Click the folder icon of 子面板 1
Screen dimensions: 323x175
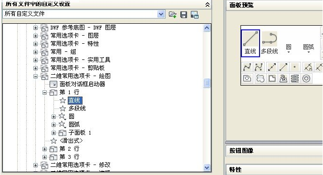pyautogui.click(x=63, y=133)
